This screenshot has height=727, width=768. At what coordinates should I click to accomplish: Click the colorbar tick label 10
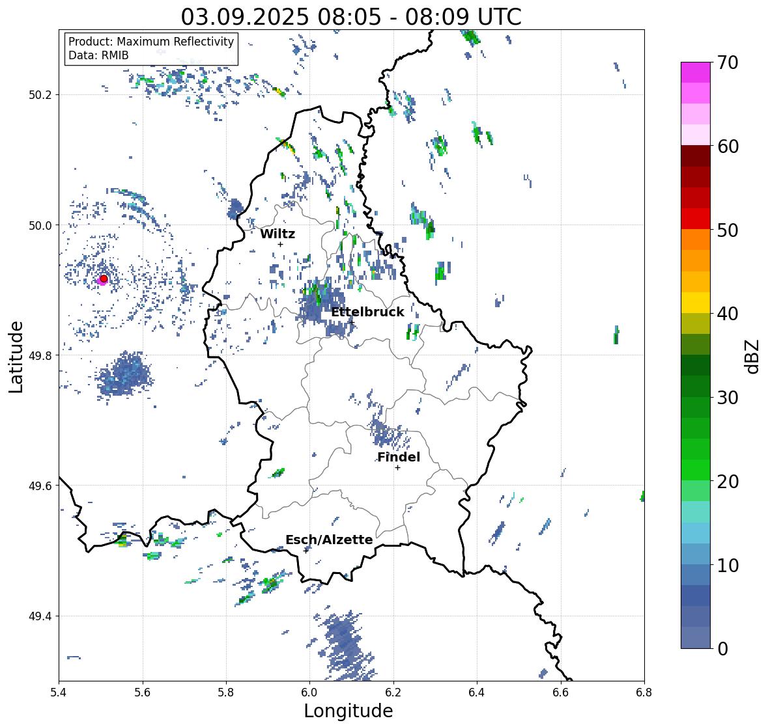pyautogui.click(x=728, y=565)
